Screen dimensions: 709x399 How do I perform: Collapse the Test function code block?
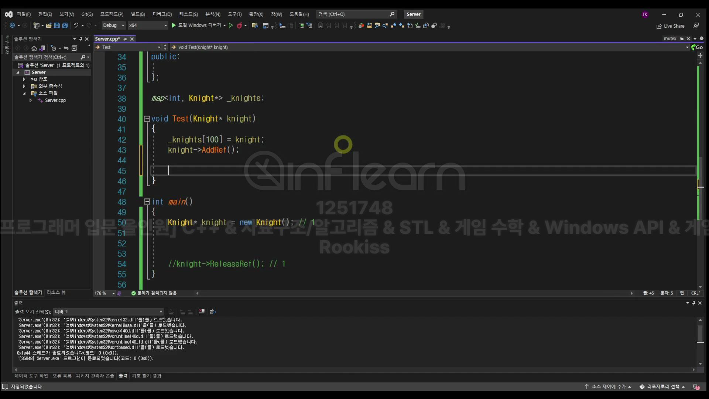pyautogui.click(x=147, y=119)
